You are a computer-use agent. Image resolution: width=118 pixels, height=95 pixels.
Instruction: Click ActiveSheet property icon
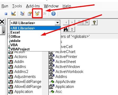point(52,62)
